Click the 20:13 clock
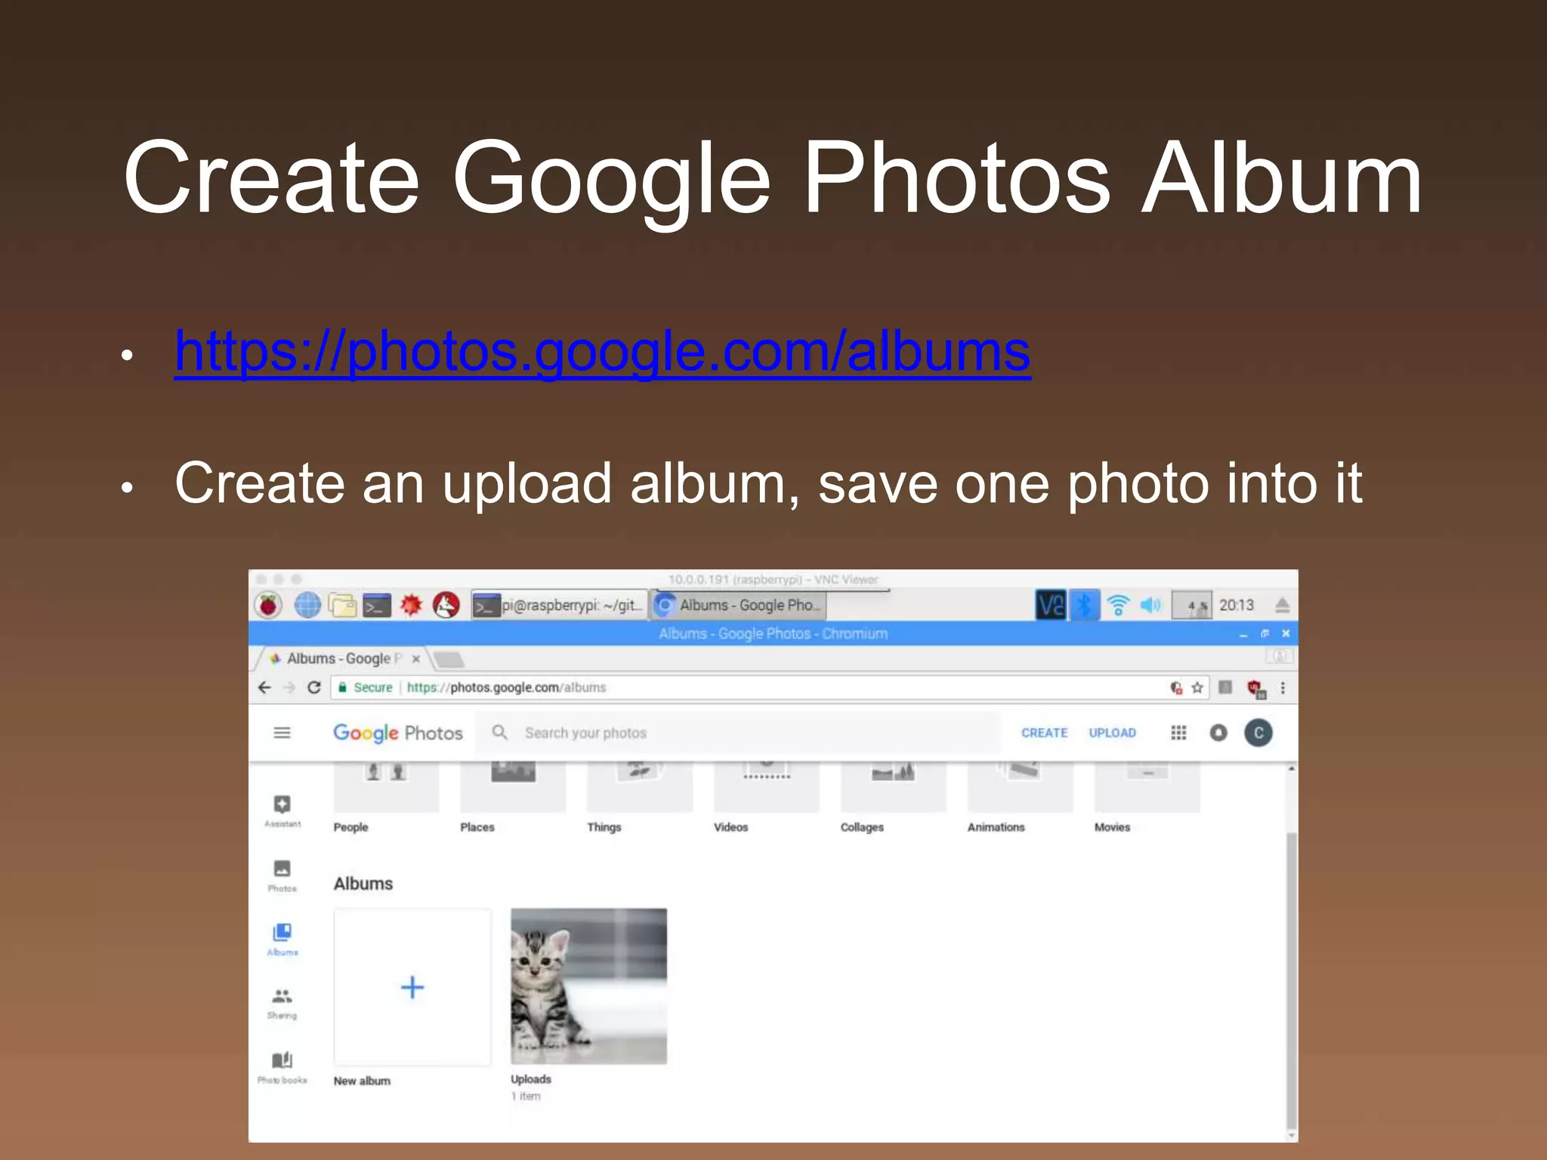Screen dimensions: 1547x1160 (x=1237, y=605)
